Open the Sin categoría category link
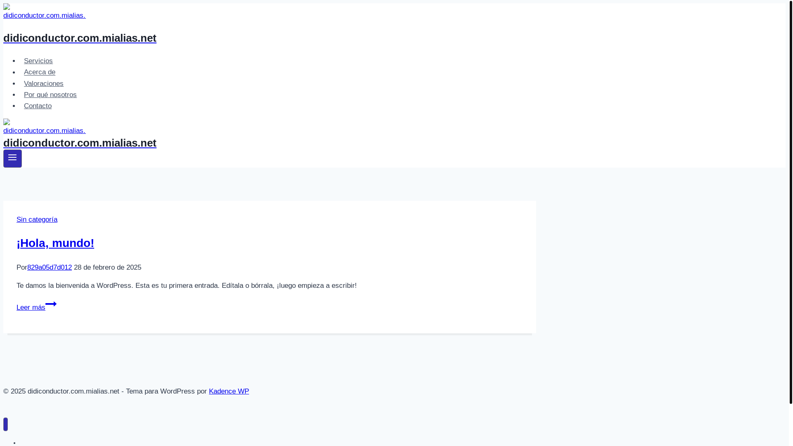The width and height of the screenshot is (793, 446). pyautogui.click(x=37, y=219)
